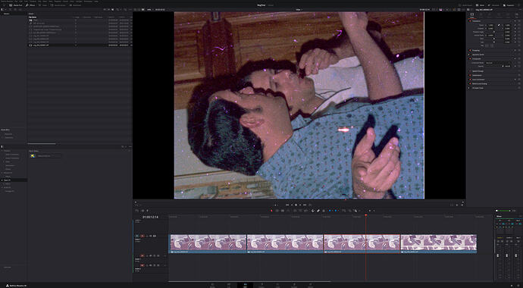This screenshot has height=288, width=523.
Task: Expand the Audio FX tree item
Action: click(x=2, y=187)
